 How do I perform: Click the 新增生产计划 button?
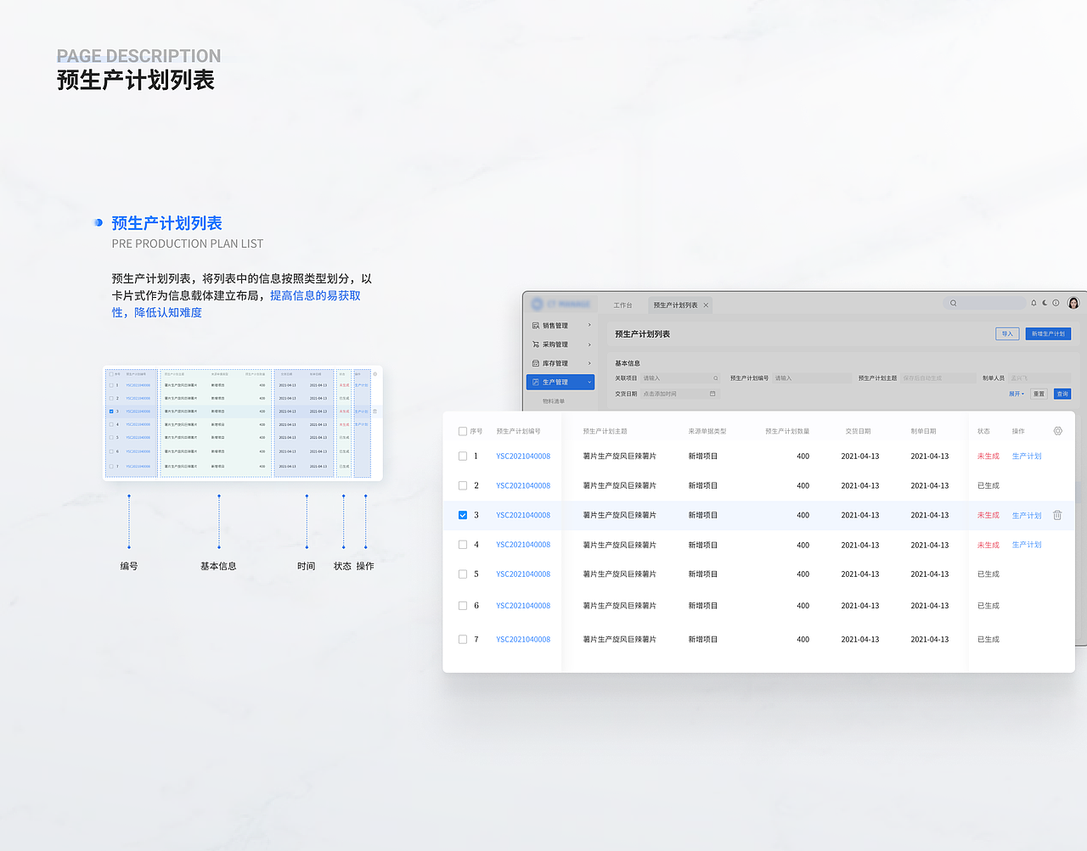[x=1048, y=333]
